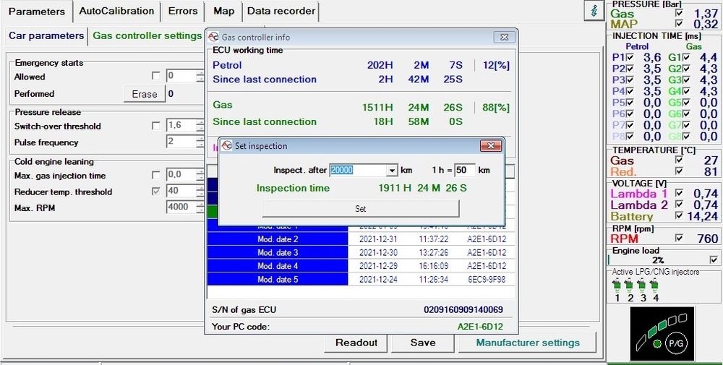The width and height of the screenshot is (723, 365).
Task: Click LPG injector 2 icon
Action: point(630,286)
